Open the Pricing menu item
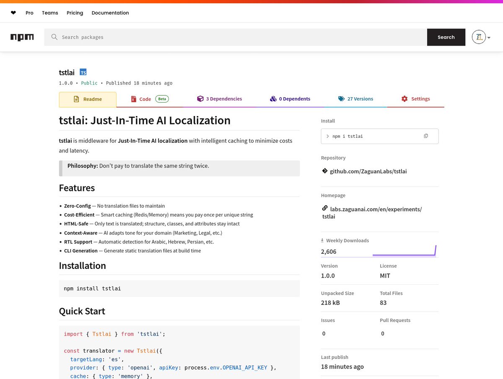 click(75, 13)
